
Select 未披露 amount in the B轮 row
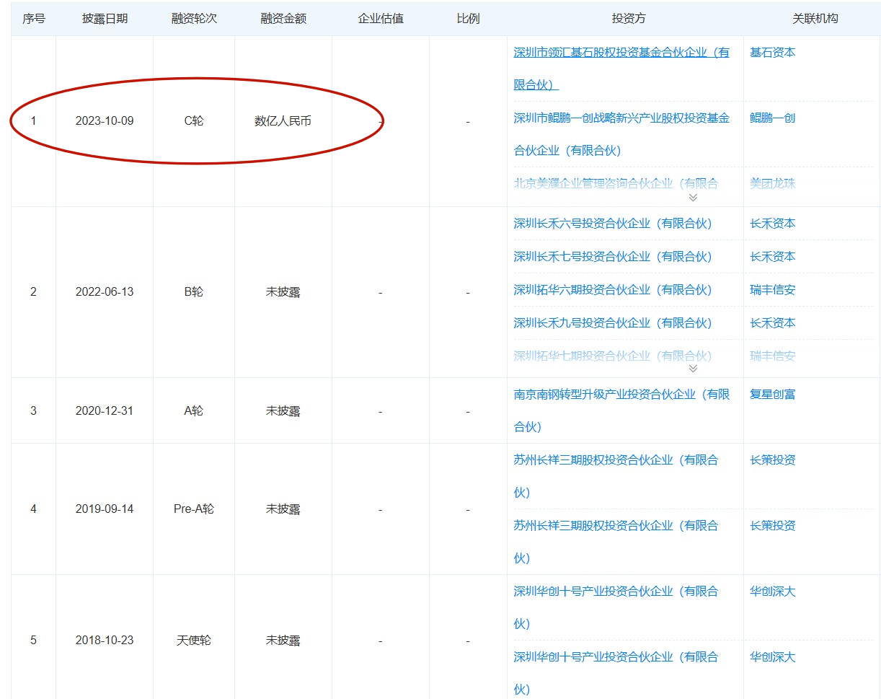point(283,292)
